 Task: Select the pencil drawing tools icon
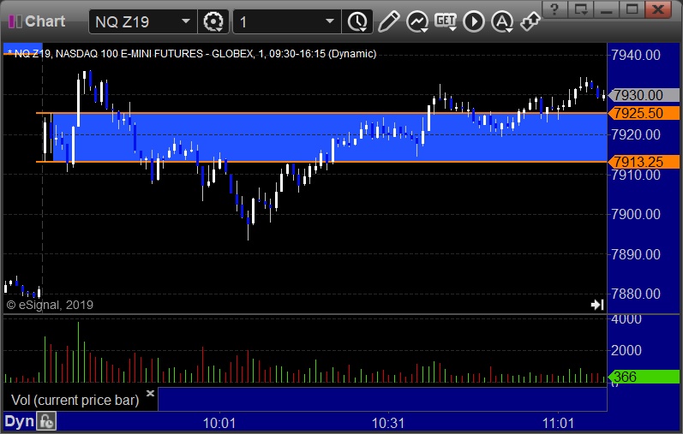tap(388, 21)
